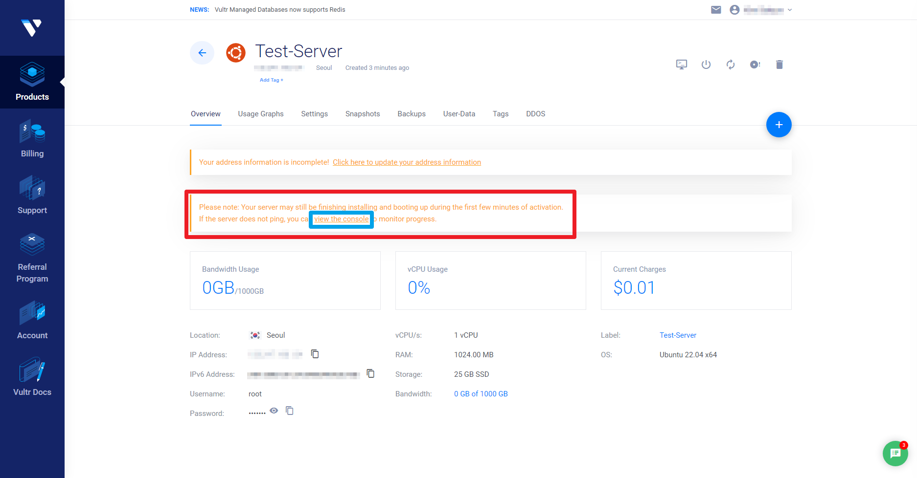Switch to the Usage Graphs tab

point(261,114)
